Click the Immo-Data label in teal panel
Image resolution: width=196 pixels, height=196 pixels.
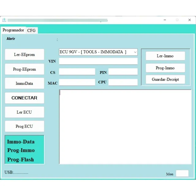click(21, 142)
